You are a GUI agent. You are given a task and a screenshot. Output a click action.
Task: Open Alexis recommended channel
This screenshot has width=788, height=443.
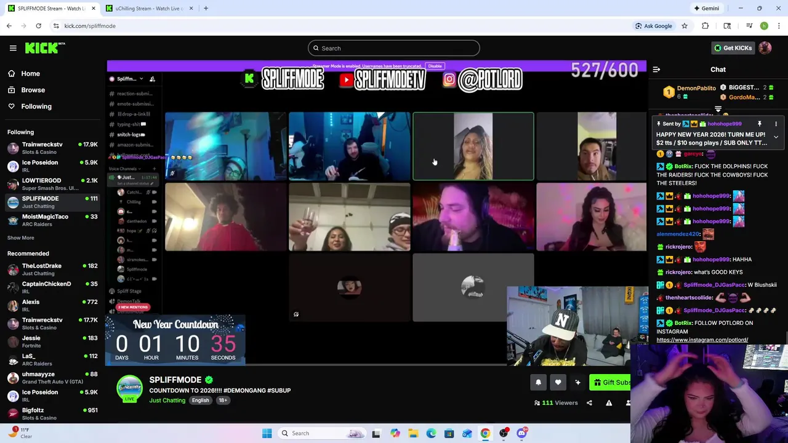point(53,305)
